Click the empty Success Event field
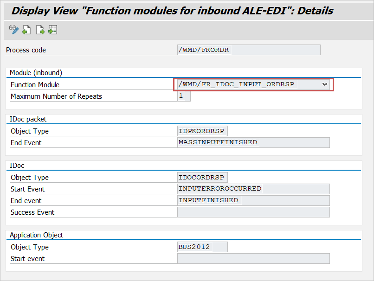Viewport: 374px width, 281px height. (253, 212)
